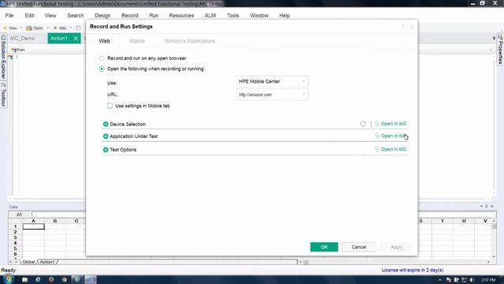The image size is (504, 284).
Task: Open Chrome from the taskbar
Action: (x=64, y=279)
